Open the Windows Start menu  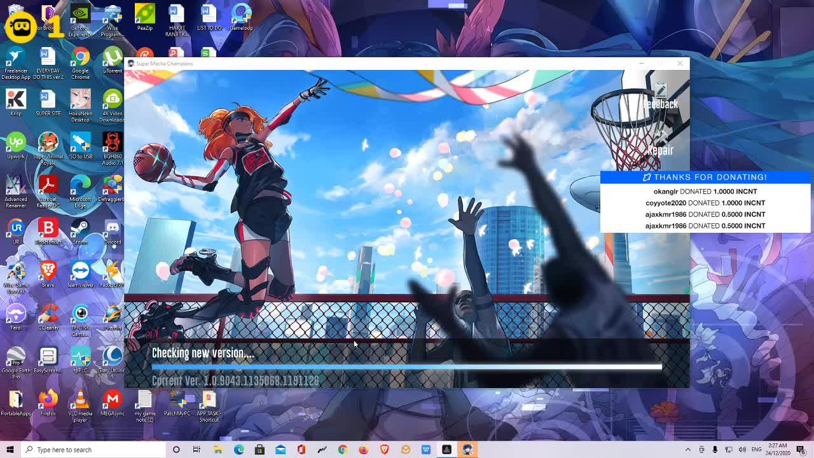[x=10, y=450]
